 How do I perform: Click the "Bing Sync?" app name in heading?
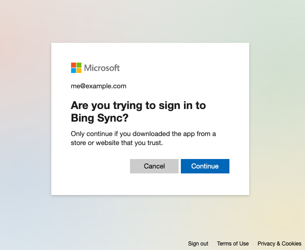[100, 118]
